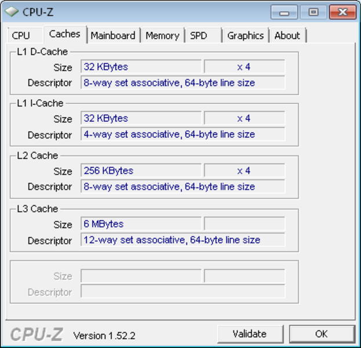361x348 pixels.
Task: Click Version 1.52.2 text
Action: point(104,336)
